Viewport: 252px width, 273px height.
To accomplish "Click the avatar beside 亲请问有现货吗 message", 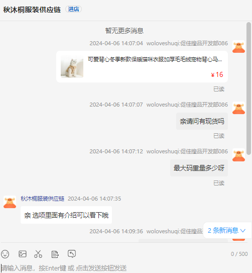I will point(238,108).
